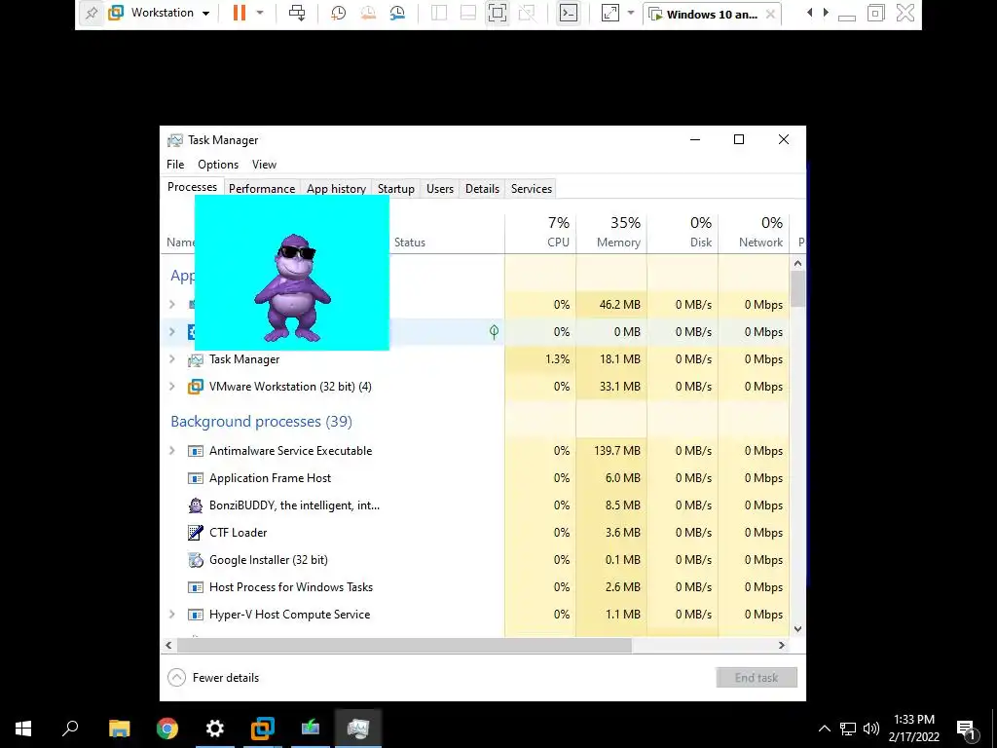Switch to the Startup tab
The image size is (997, 748).
pyautogui.click(x=395, y=188)
